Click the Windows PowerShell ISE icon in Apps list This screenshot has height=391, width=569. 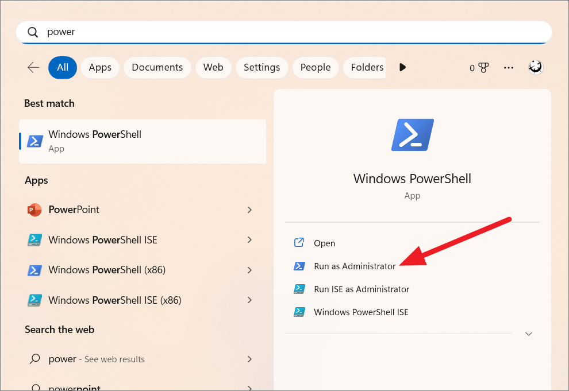[34, 240]
